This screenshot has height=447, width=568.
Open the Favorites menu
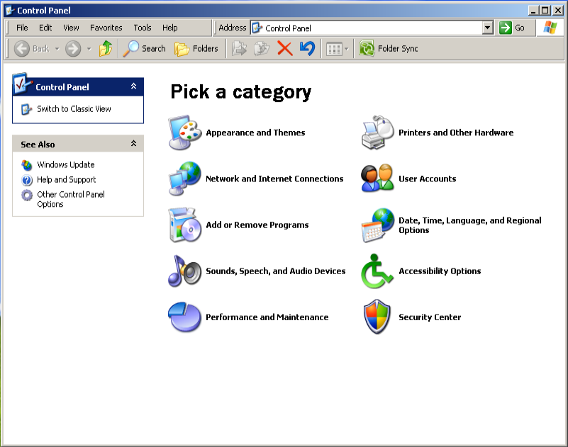tap(106, 28)
